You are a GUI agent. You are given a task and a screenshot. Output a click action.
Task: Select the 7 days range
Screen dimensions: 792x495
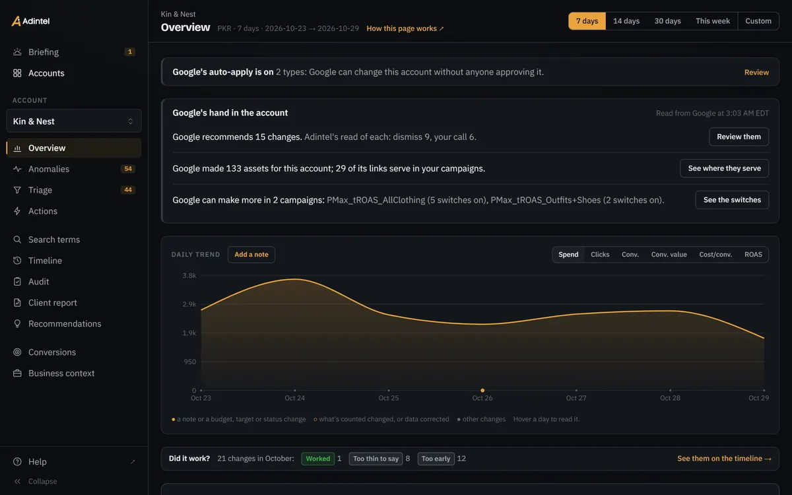pos(587,21)
